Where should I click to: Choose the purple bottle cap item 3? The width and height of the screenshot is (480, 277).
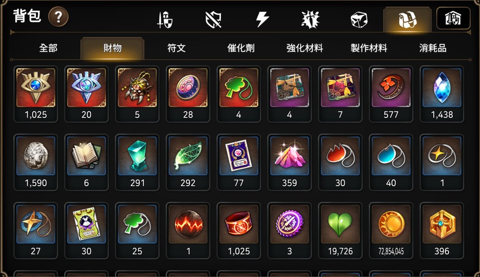coord(290,230)
